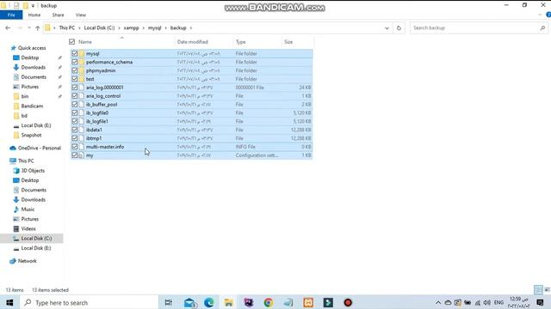Uncheck ibdata1 file checkbox
Screen dimensions: 551x309
click(75, 130)
